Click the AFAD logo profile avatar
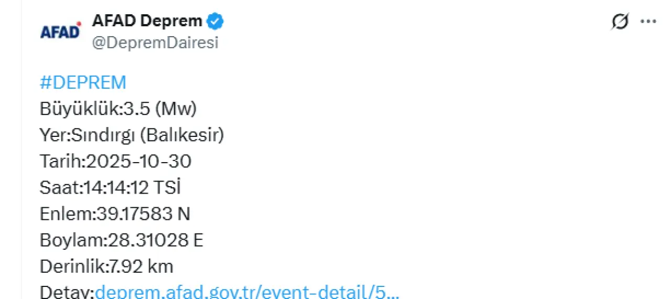This screenshot has height=299, width=671. pyautogui.click(x=61, y=31)
